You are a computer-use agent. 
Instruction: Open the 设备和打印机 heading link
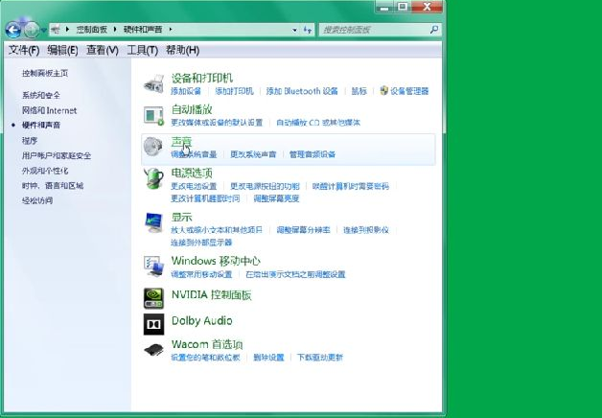click(x=202, y=79)
